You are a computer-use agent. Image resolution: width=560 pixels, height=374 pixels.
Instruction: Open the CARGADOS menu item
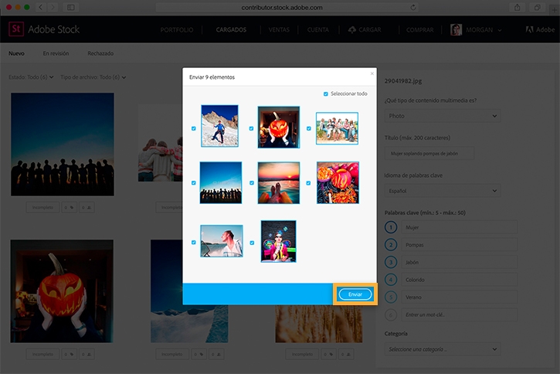click(231, 29)
